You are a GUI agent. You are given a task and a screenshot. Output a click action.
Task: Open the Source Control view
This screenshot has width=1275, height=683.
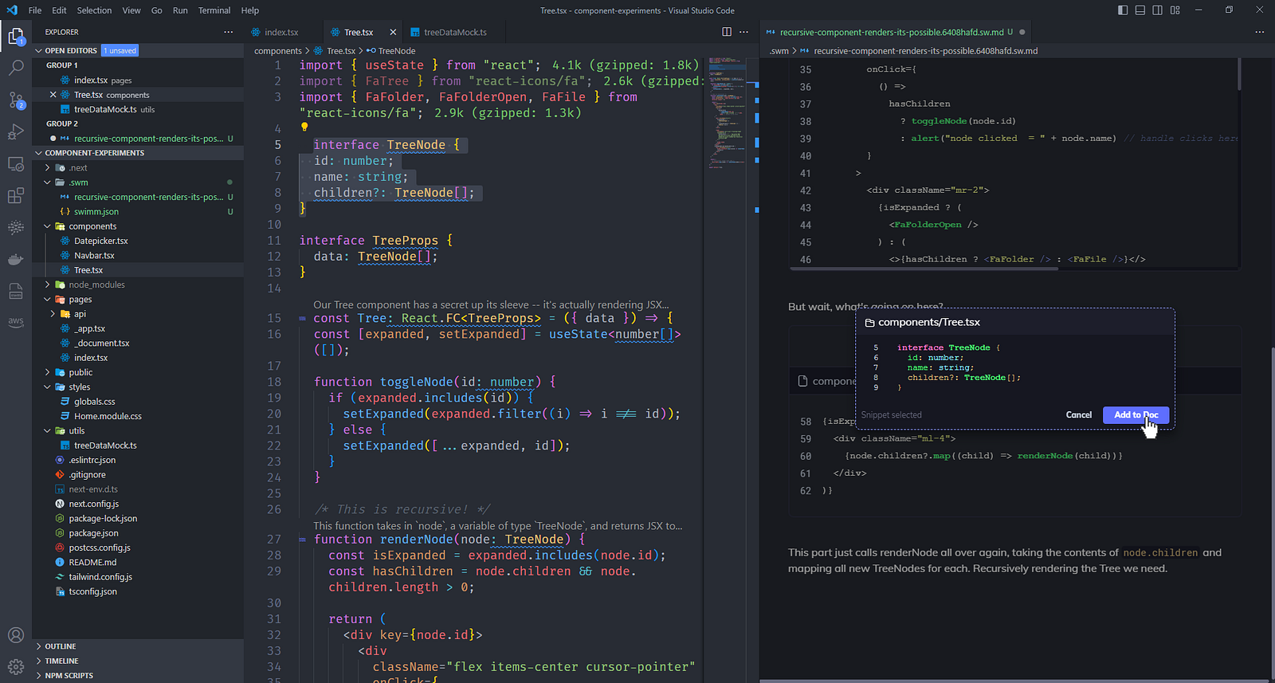[x=16, y=100]
